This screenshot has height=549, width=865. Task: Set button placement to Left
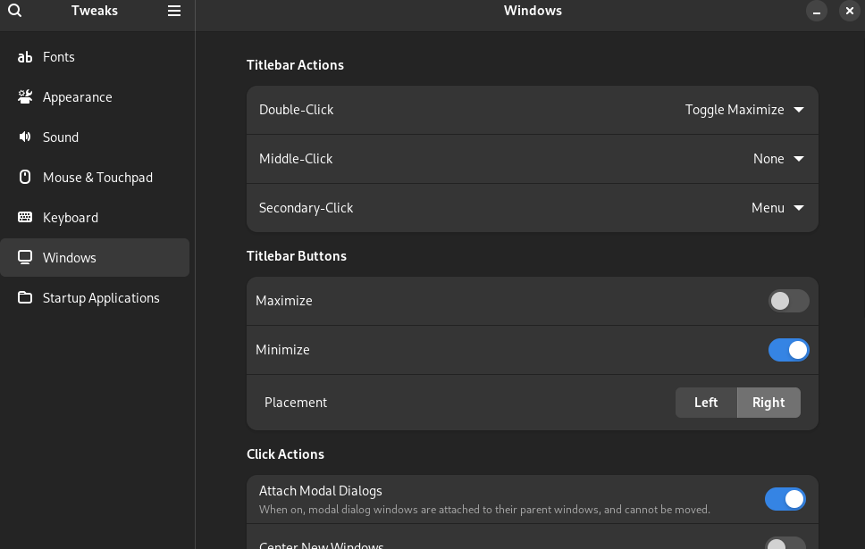706,403
